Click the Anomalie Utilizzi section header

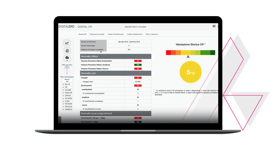(116, 57)
